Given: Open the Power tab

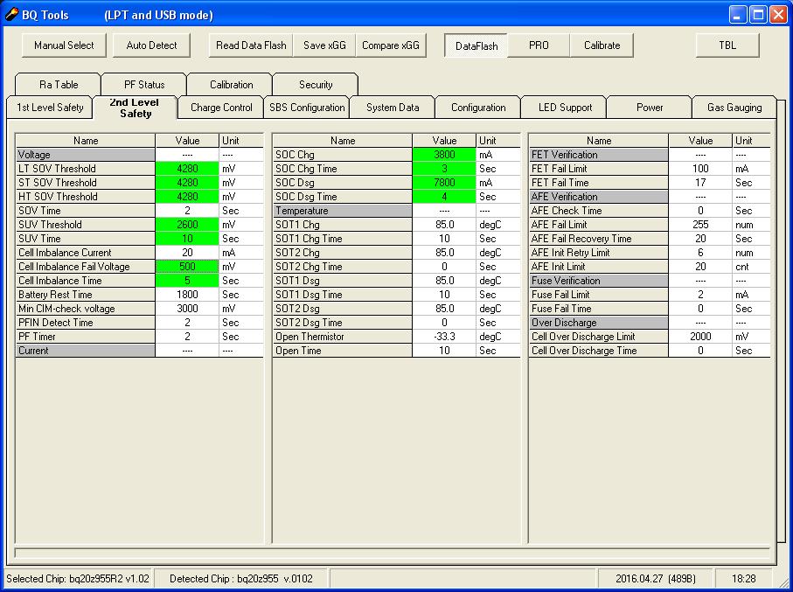Looking at the screenshot, I should point(650,108).
